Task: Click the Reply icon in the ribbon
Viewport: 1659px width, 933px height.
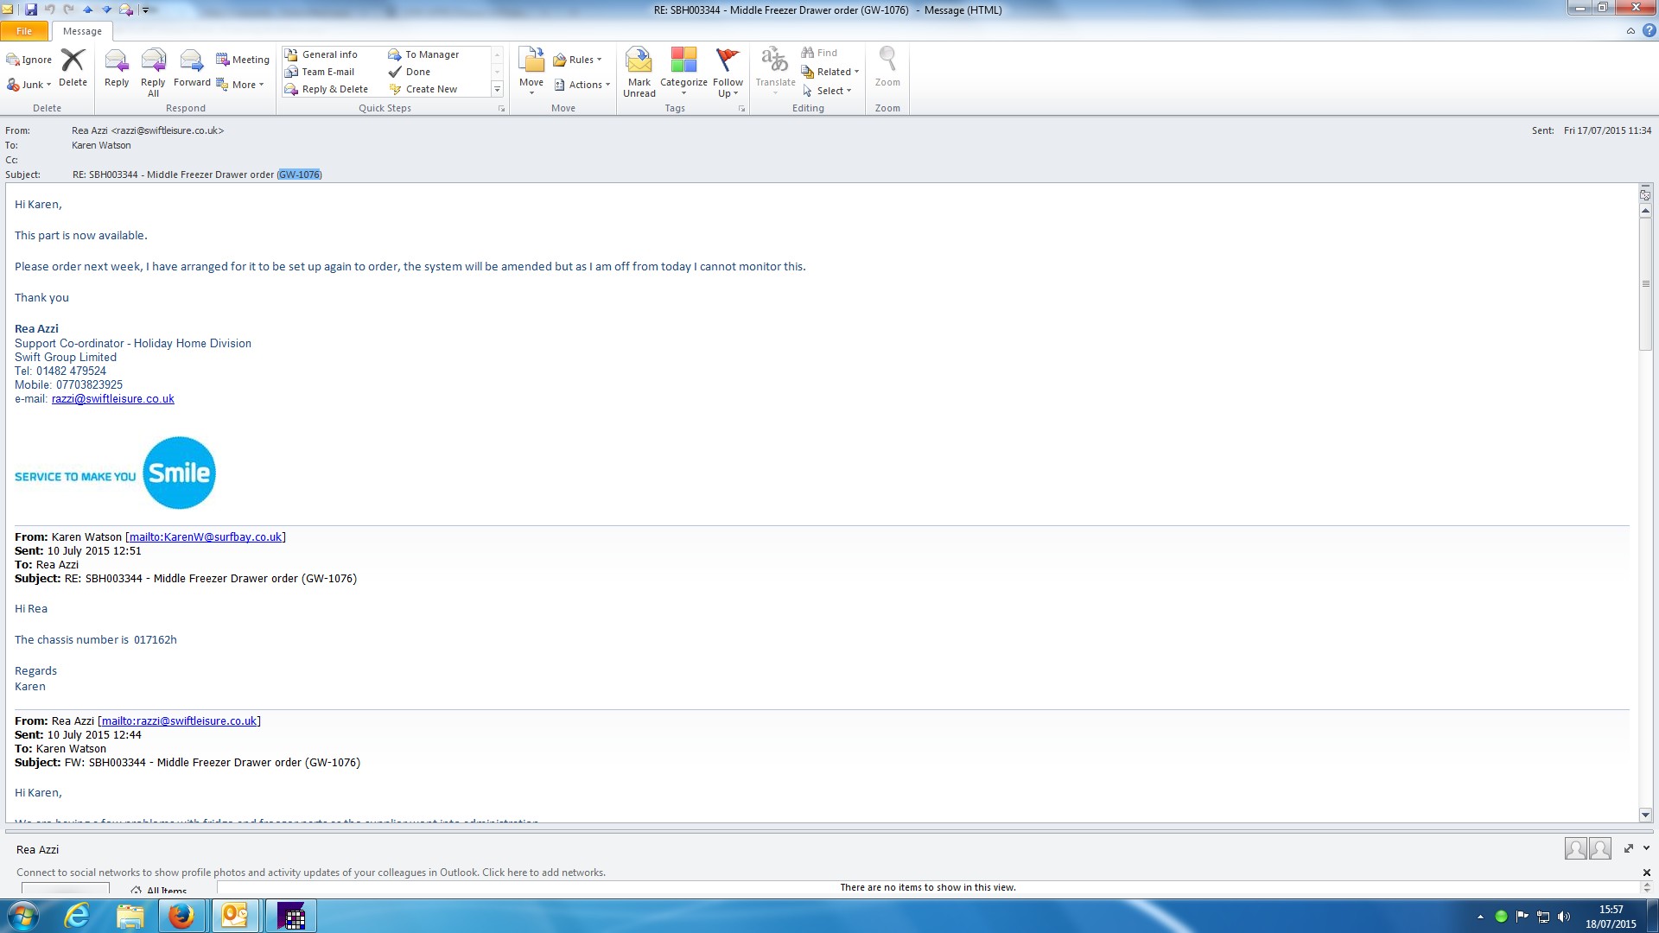Action: 116,61
